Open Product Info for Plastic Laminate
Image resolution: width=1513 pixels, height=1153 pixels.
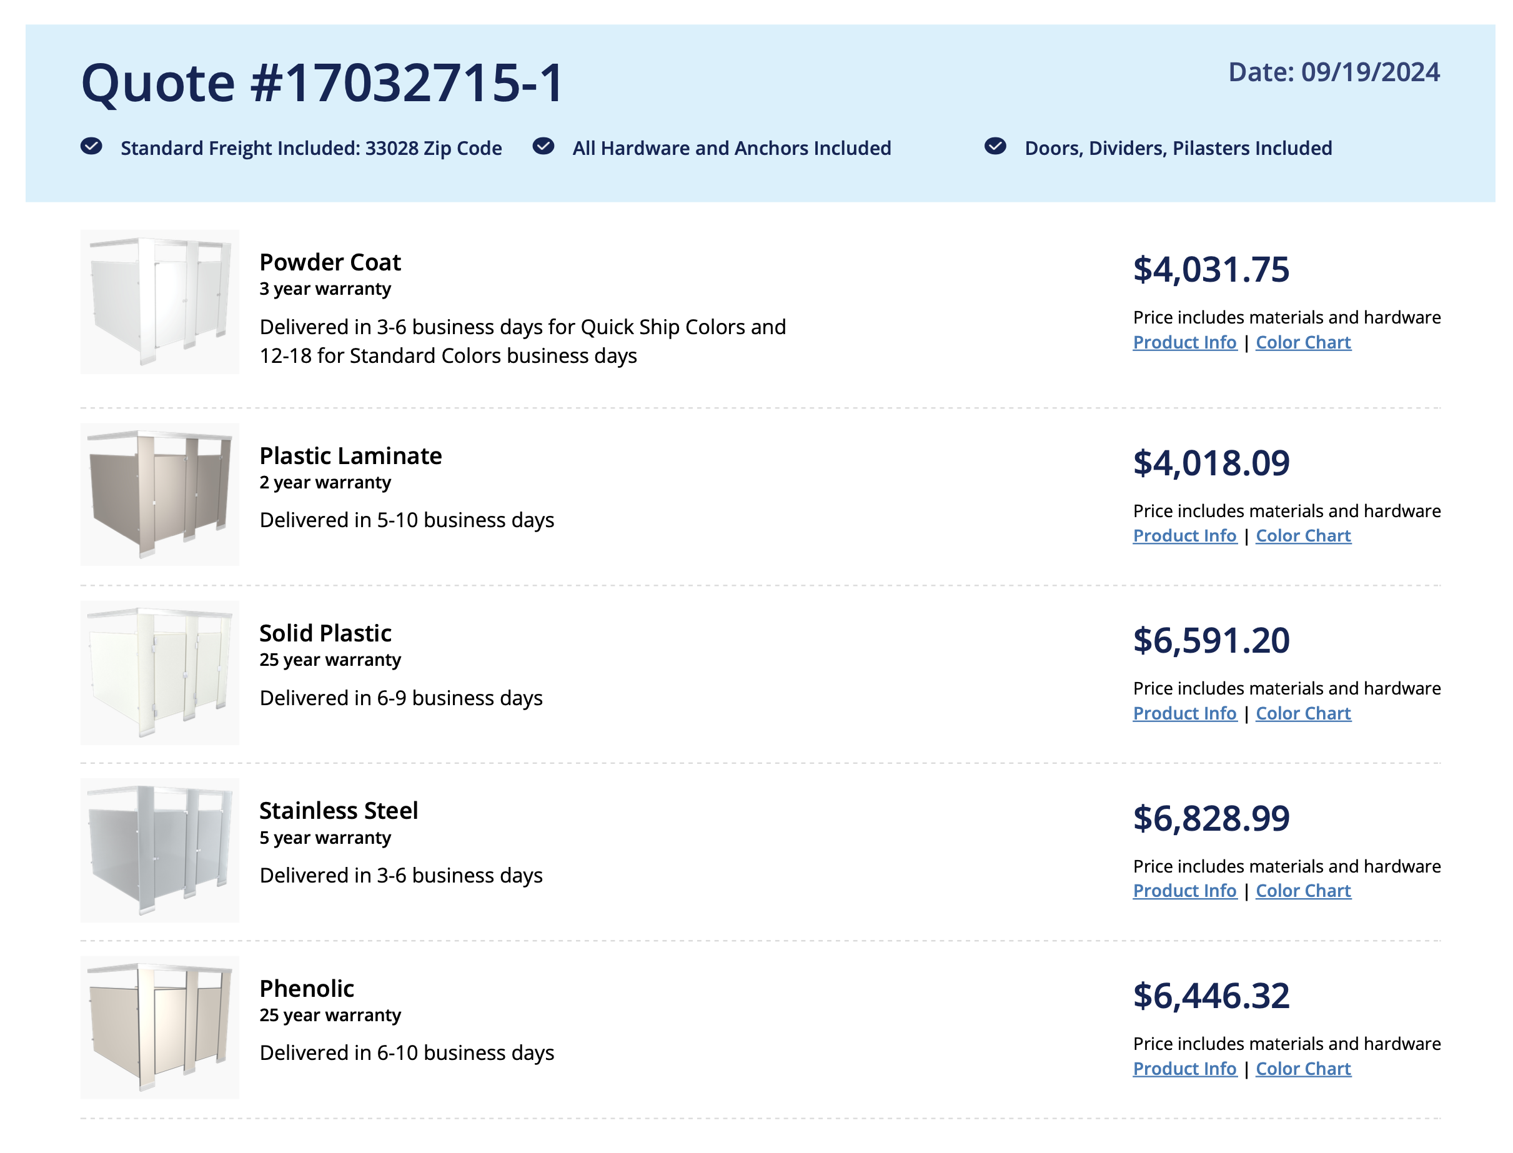[1184, 535]
